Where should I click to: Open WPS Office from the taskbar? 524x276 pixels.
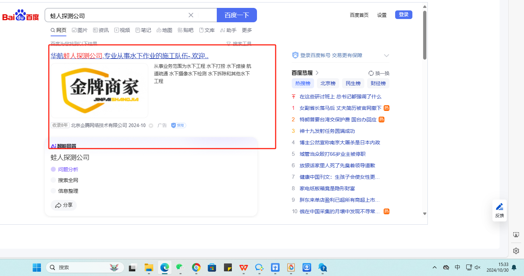[244, 267]
